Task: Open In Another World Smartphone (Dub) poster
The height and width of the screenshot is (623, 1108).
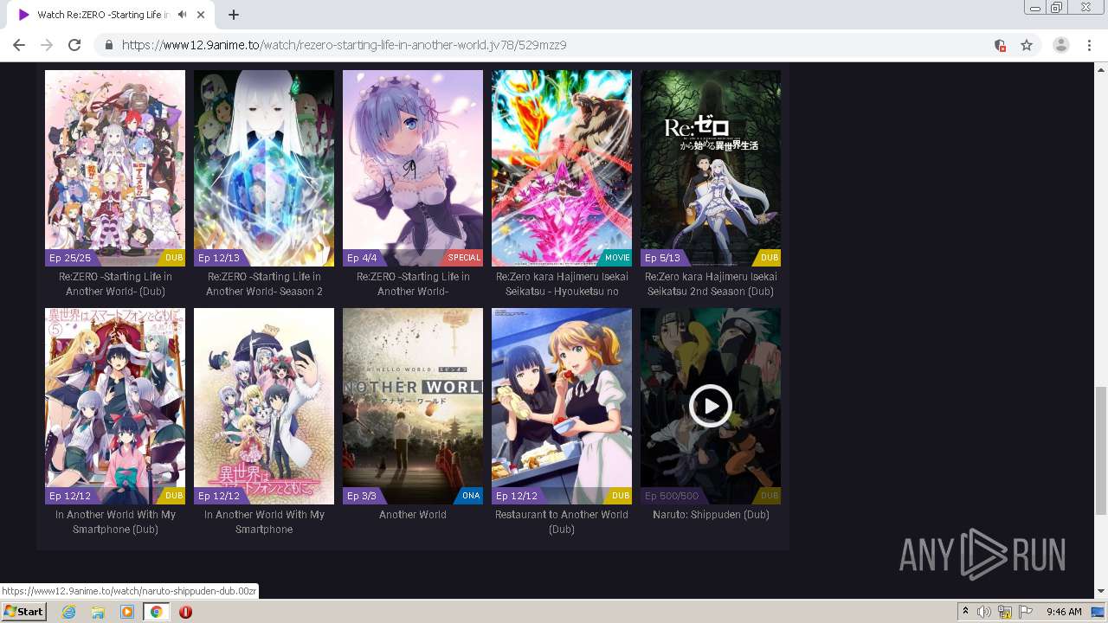Action: (x=115, y=406)
